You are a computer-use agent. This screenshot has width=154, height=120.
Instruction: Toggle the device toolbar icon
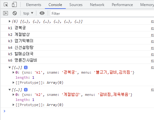(x=14, y=5)
